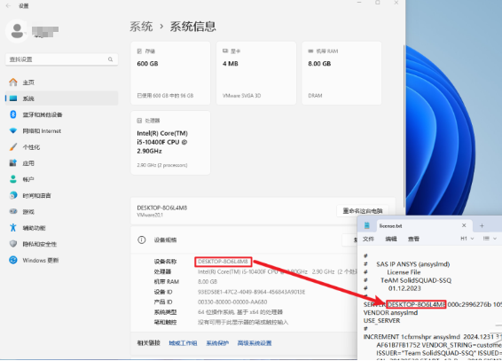The image size is (502, 361).
Task: Click the System protection link
Action: [217, 343]
